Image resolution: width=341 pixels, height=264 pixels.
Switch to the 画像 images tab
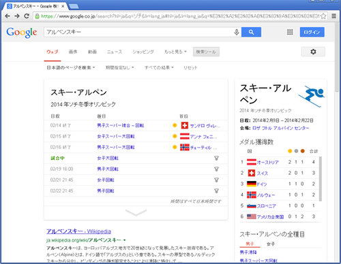(x=73, y=52)
